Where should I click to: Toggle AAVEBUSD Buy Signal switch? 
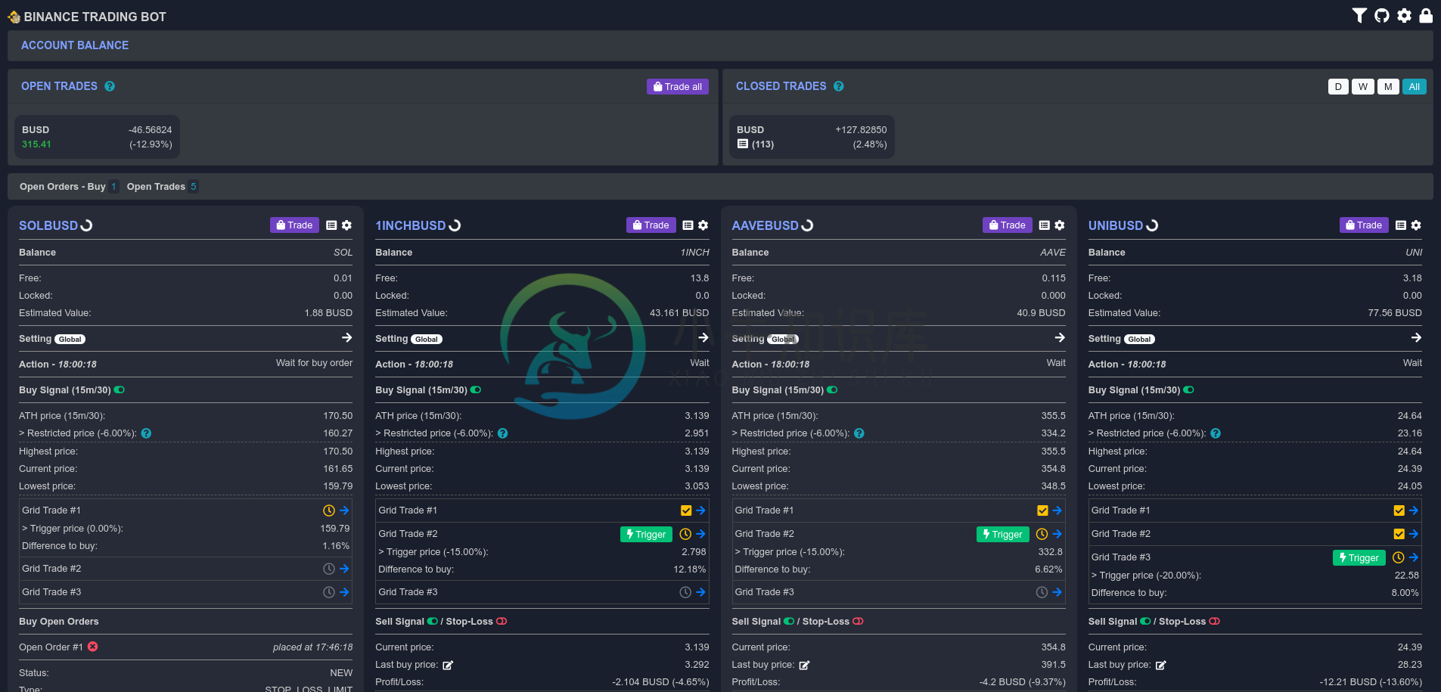coord(832,390)
